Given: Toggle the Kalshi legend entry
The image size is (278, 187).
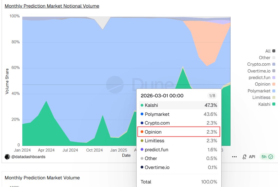Looking at the screenshot, I should tap(267, 104).
